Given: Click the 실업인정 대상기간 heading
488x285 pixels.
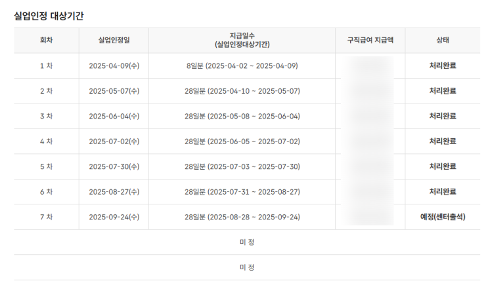Looking at the screenshot, I should pyautogui.click(x=49, y=16).
